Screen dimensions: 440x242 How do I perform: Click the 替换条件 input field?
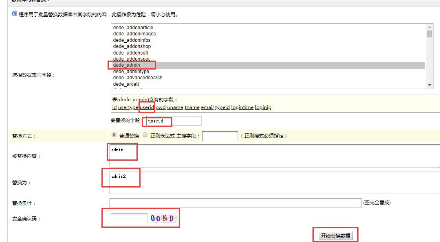coord(235,203)
